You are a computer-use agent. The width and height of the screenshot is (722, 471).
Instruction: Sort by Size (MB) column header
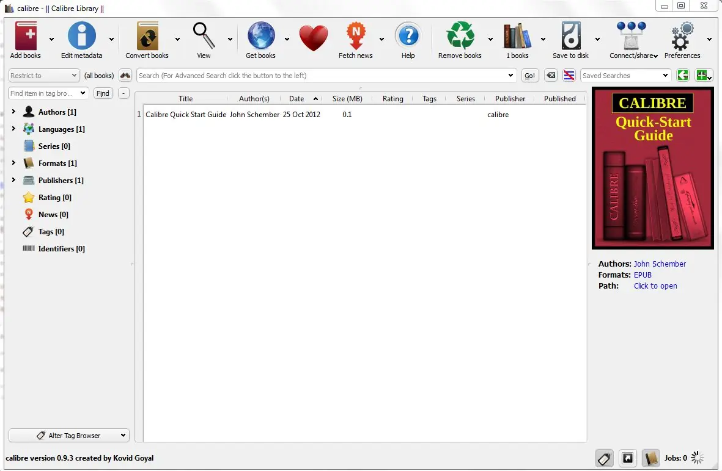click(347, 99)
